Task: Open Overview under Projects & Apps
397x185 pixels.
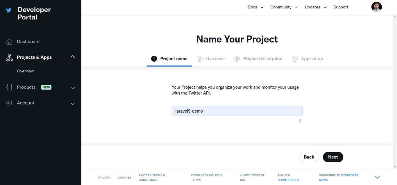Action: tap(26, 71)
